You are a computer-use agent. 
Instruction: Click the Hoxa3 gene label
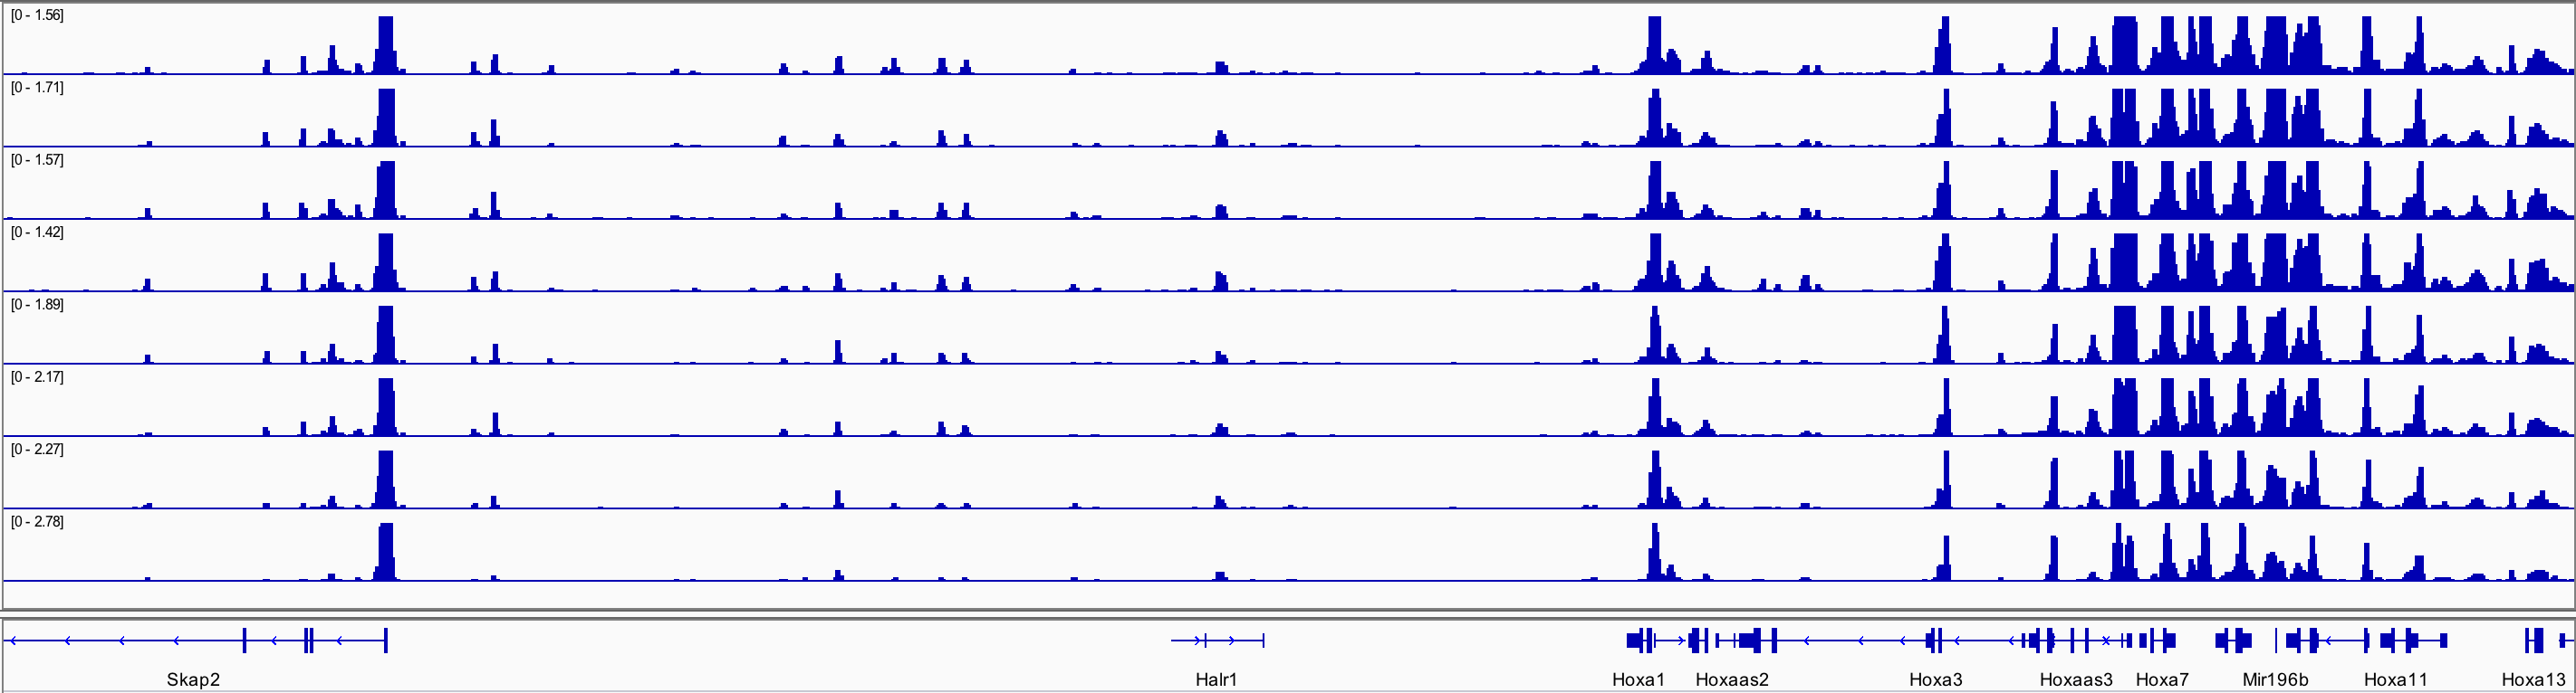click(1936, 680)
